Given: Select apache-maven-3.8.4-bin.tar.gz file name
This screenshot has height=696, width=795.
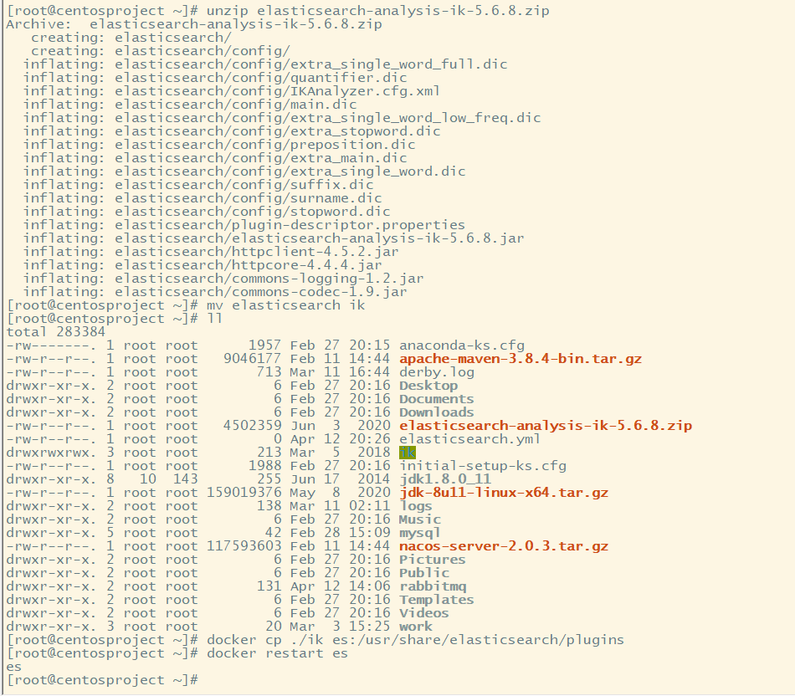Looking at the screenshot, I should [x=521, y=359].
